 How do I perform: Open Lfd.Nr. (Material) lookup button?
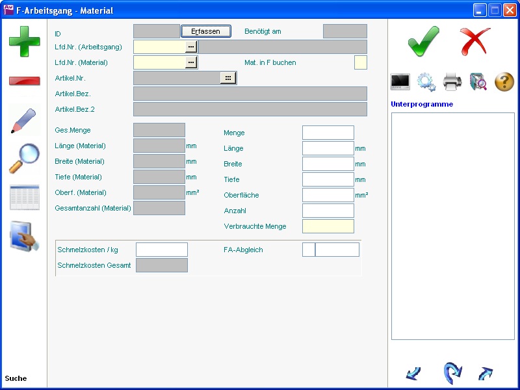190,62
